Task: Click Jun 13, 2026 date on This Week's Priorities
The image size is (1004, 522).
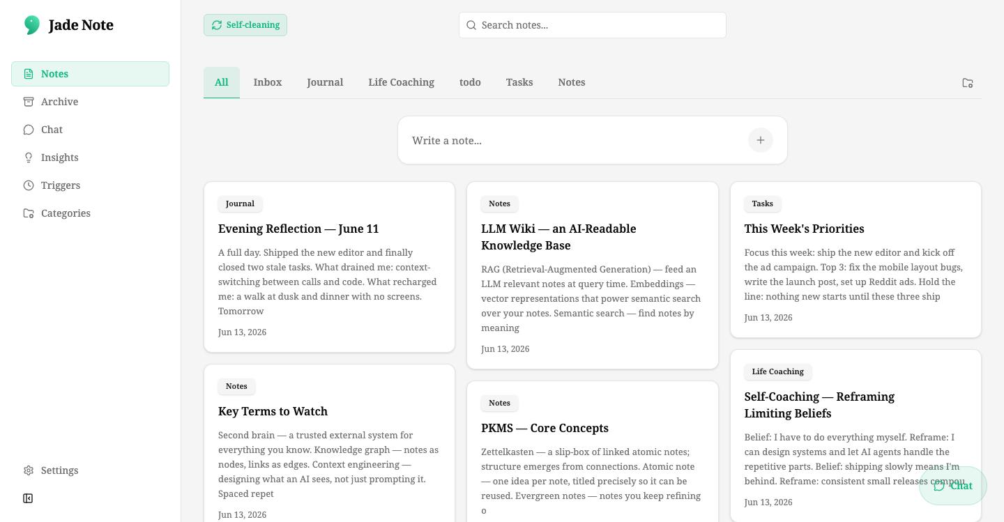Action: [768, 317]
